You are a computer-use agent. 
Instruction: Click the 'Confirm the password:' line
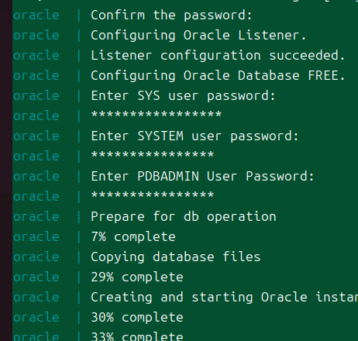pos(171,15)
